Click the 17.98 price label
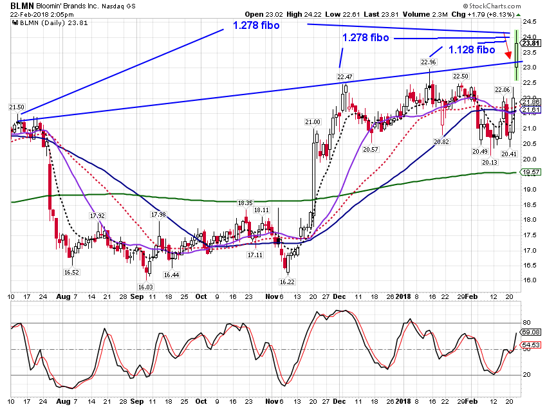 [x=158, y=214]
